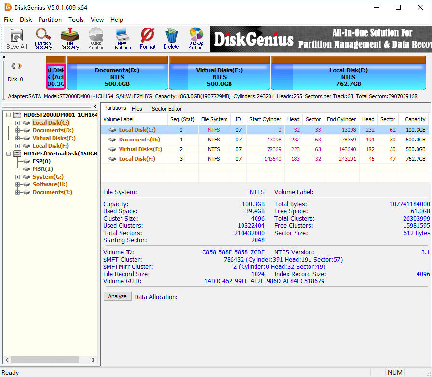432x377 pixels.
Task: Go to next disk arrow
Action: (x=21, y=66)
